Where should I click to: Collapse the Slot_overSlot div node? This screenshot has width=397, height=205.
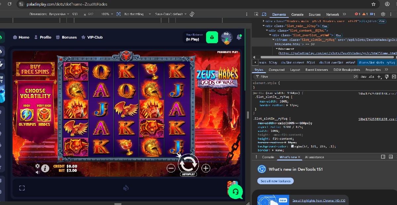(x=270, y=35)
